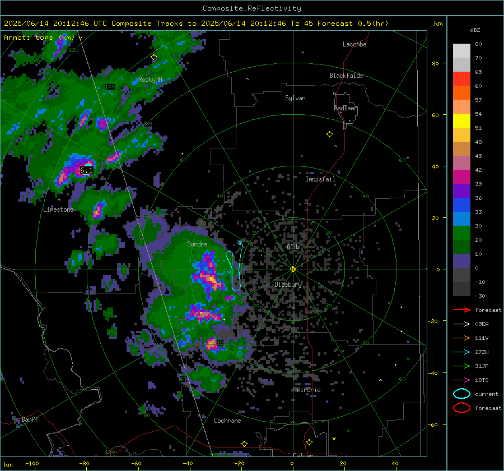Viewport: 504px width, 471px height.
Task: Click the Limestone label
Action: tap(58, 209)
